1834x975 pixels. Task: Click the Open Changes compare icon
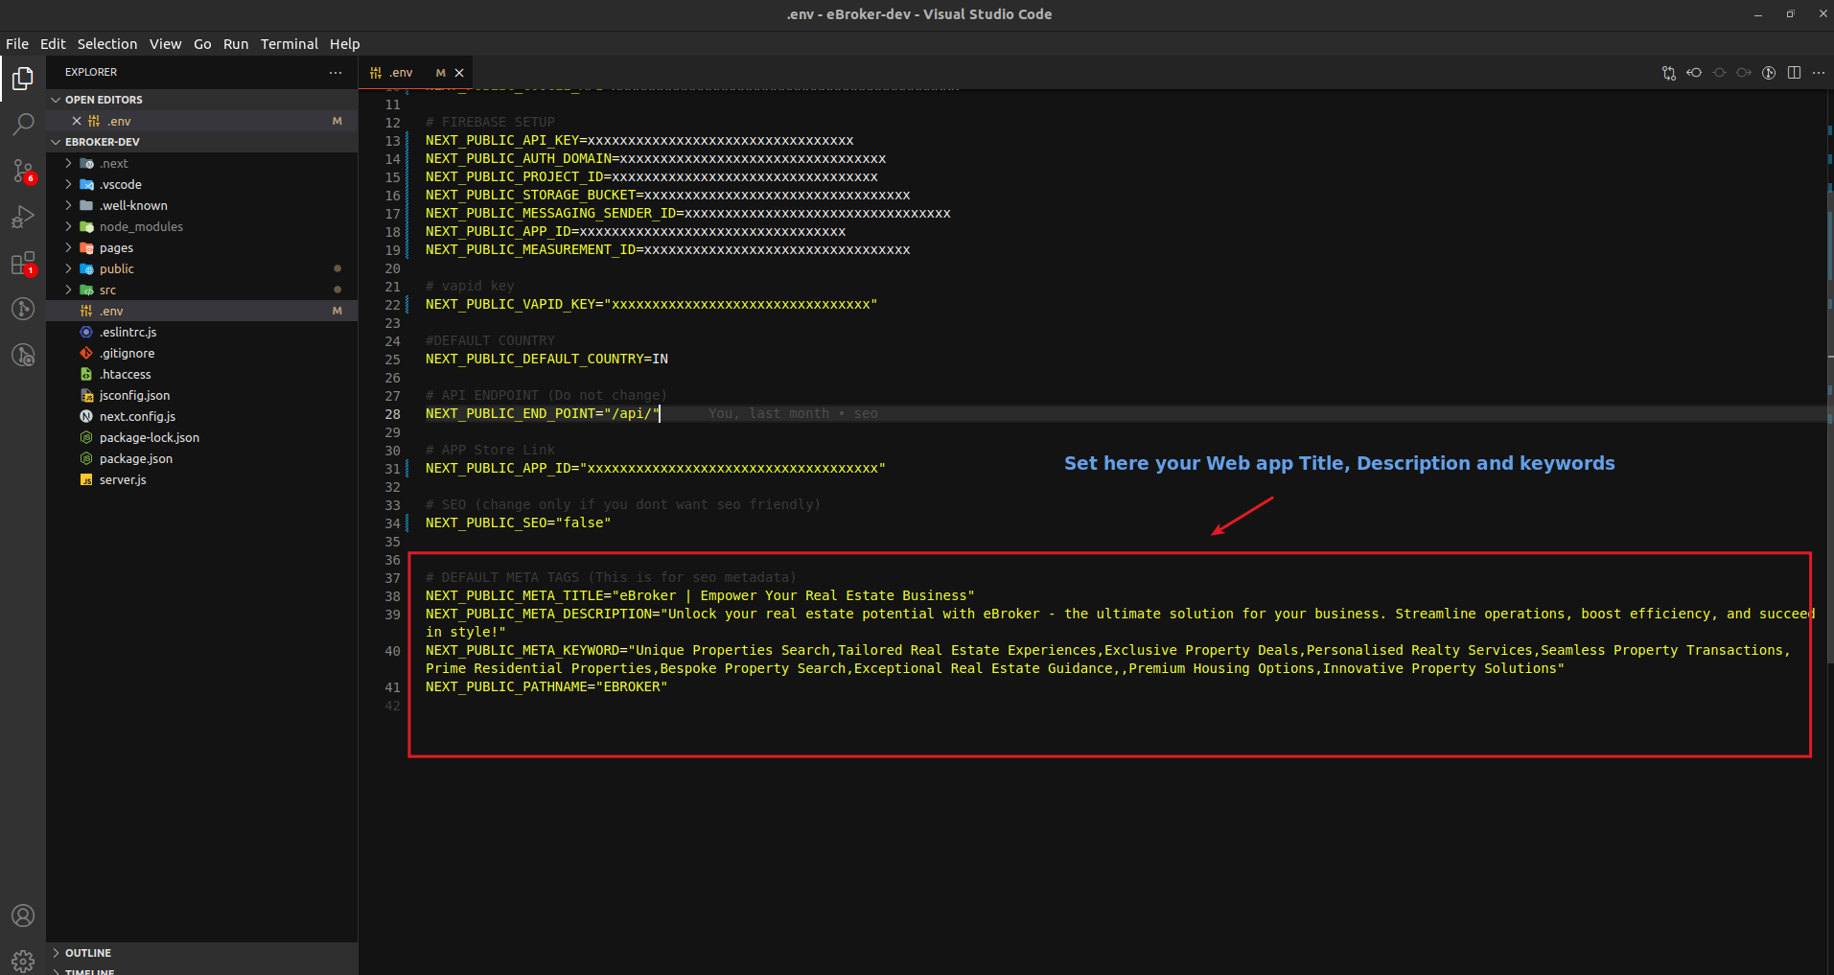[x=1669, y=73]
